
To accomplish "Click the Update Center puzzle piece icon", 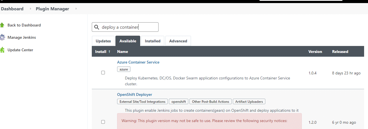I will coord(2,50).
